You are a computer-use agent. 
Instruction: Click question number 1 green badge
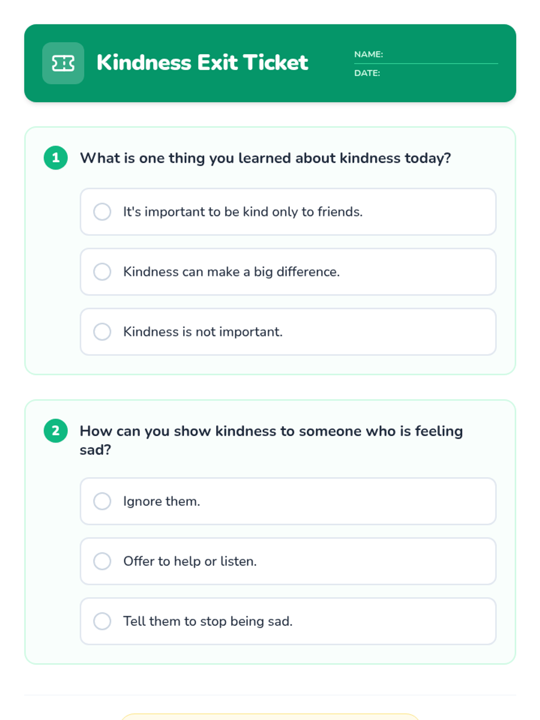pos(56,158)
